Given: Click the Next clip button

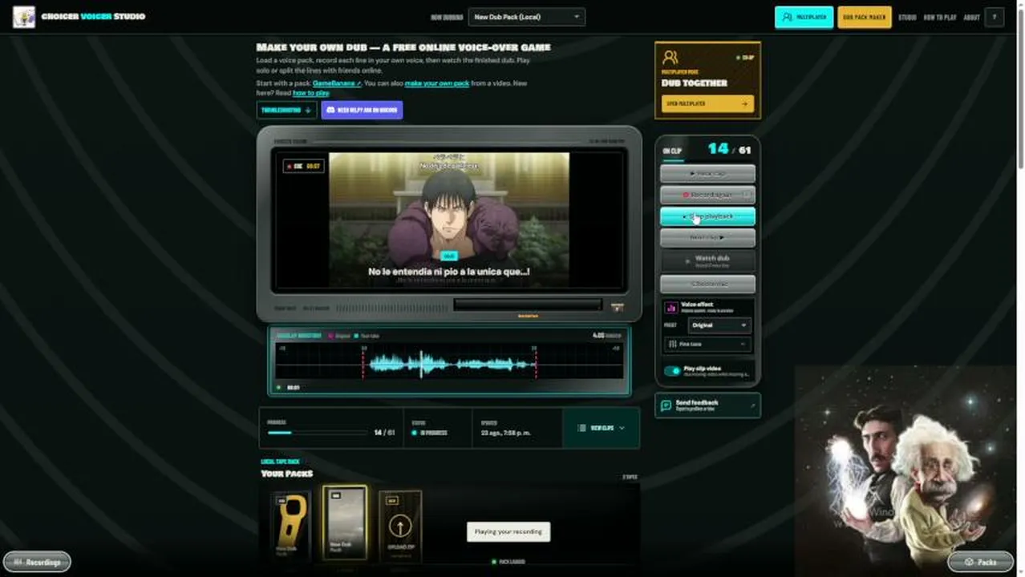Looking at the screenshot, I should pyautogui.click(x=707, y=238).
